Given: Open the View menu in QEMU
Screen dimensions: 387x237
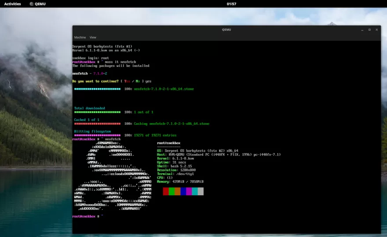Looking at the screenshot, I should 93,37.
